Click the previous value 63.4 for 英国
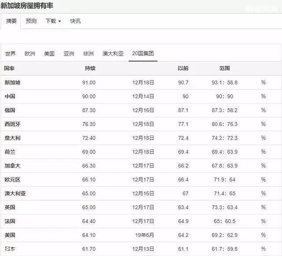 coord(183,207)
